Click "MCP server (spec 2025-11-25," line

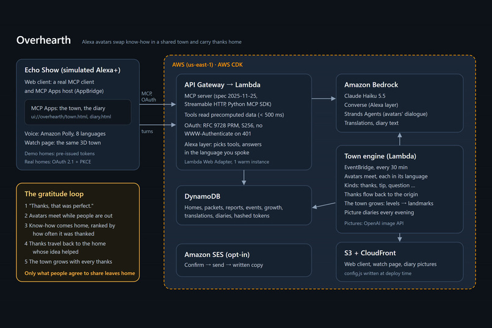[221, 96]
